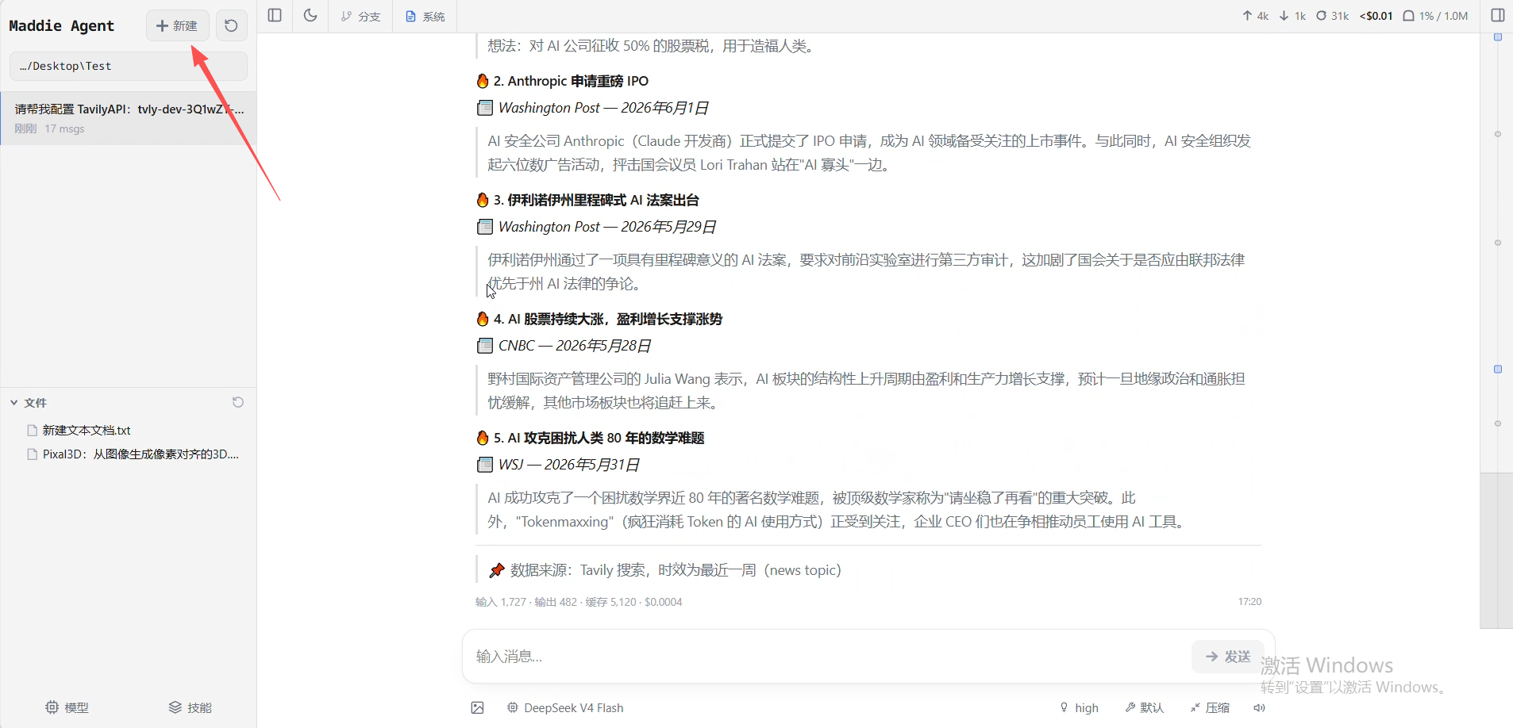The width and height of the screenshot is (1513, 728).
Task: Click heading 4. AI 股票持续大涨
Action: [x=599, y=319]
